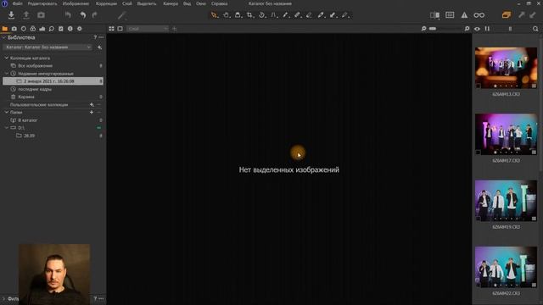Viewport: 543px width, 305px height.
Task: Switch viewer to single-view icon
Action: (120, 29)
